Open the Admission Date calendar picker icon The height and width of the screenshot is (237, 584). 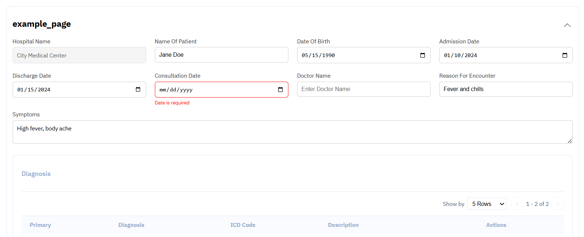(564, 55)
